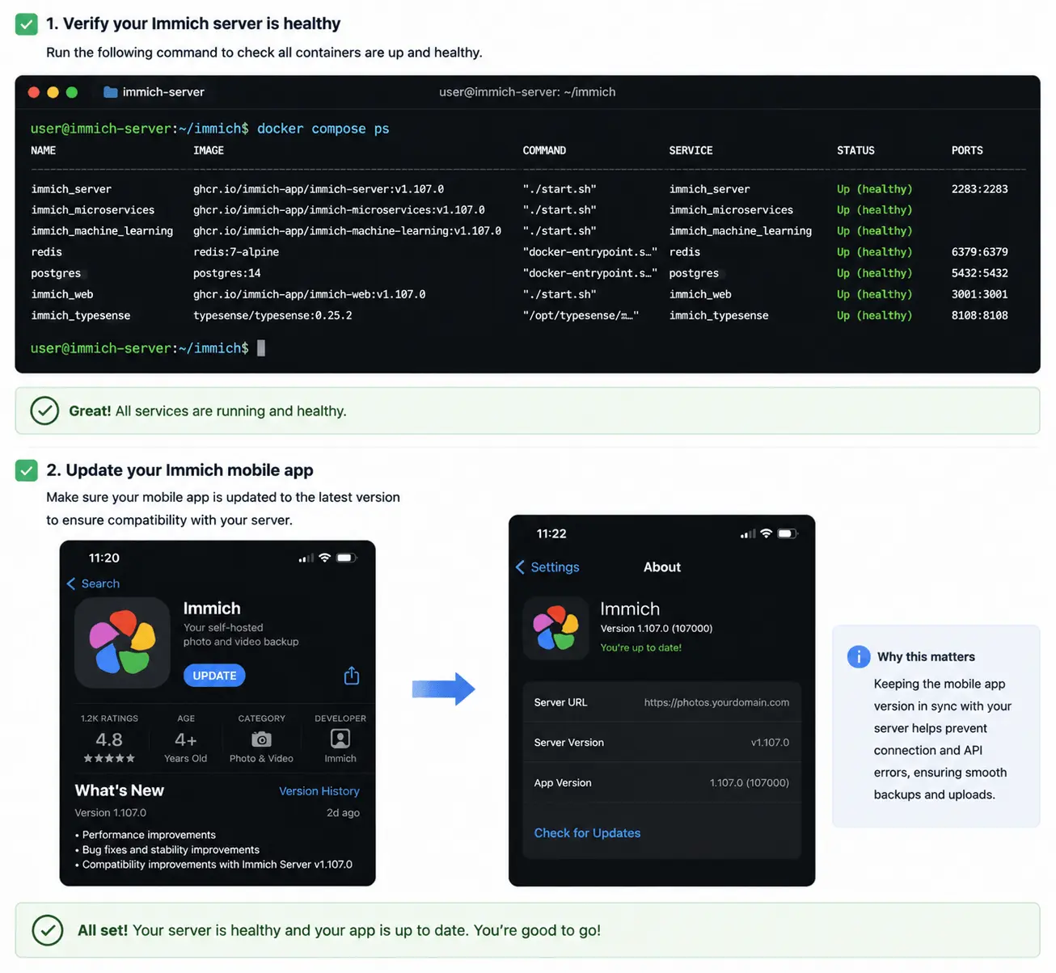Click the "/opt/typesense/m…" command cell
The image size is (1056, 973).
pyautogui.click(x=581, y=315)
